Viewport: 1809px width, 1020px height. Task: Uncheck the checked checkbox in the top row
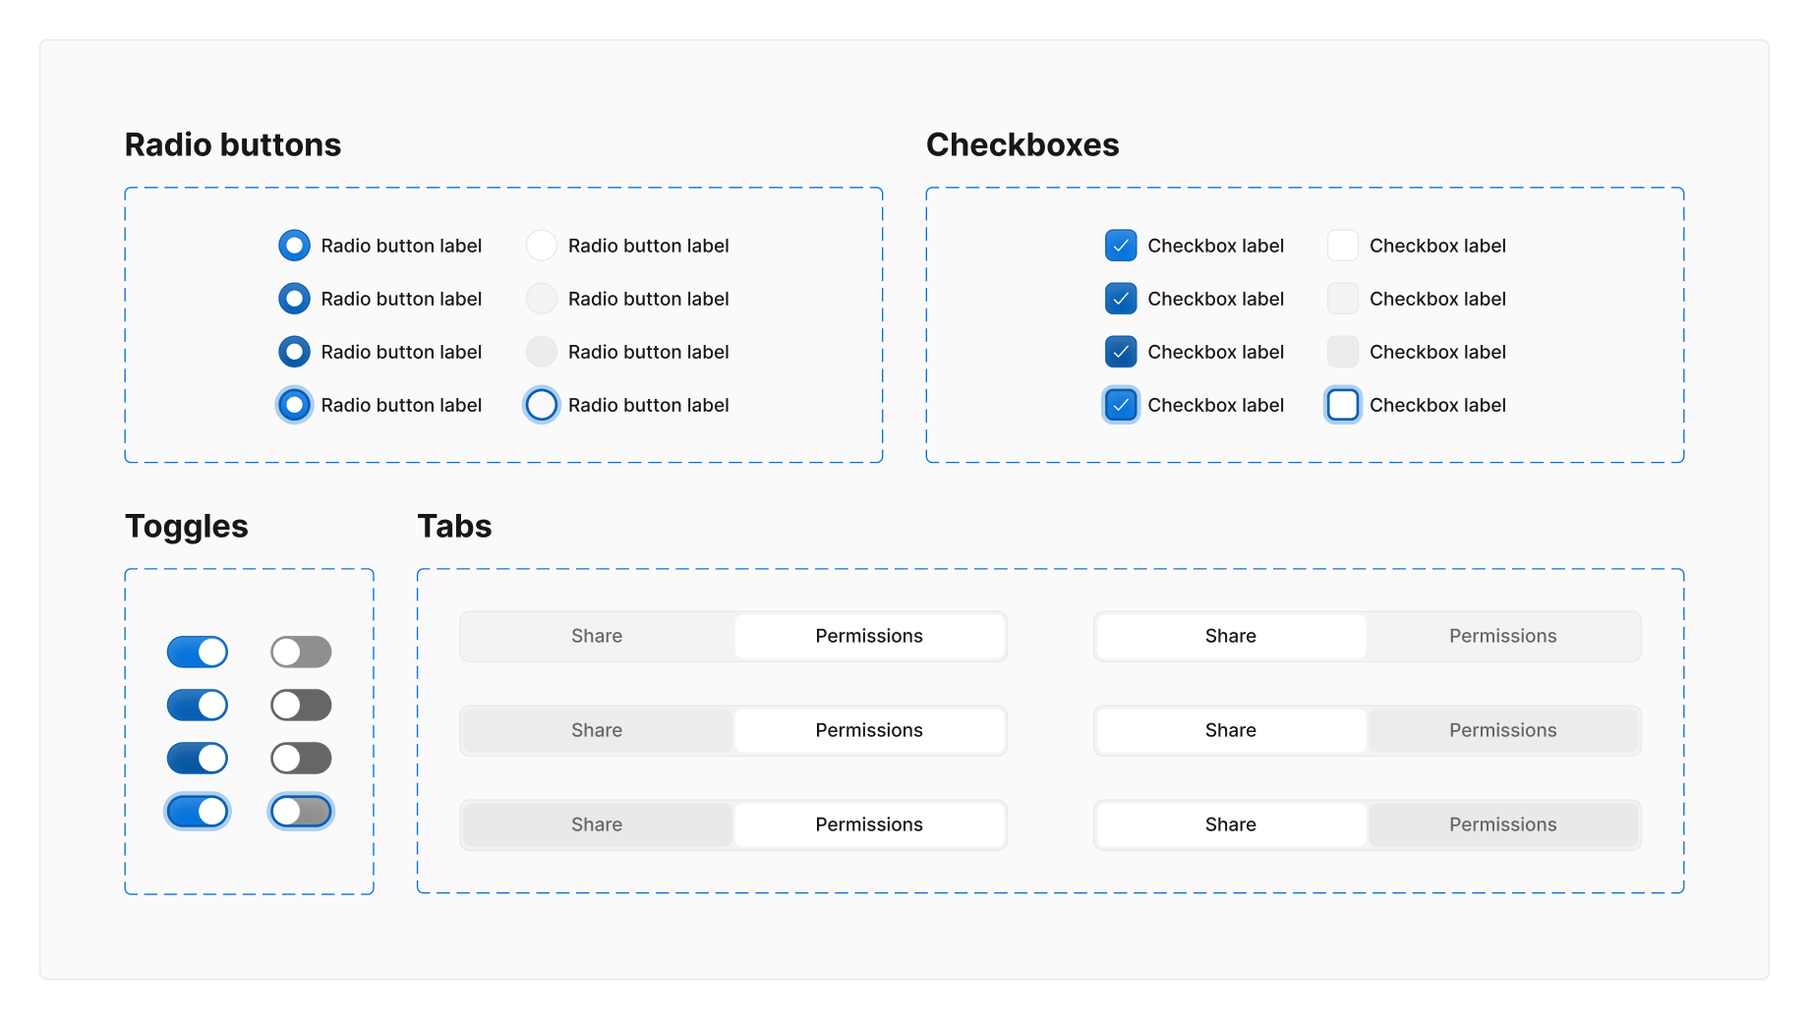pyautogui.click(x=1121, y=246)
